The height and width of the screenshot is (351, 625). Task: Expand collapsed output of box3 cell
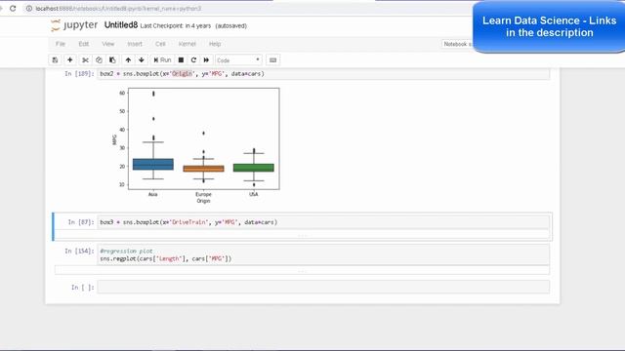coord(303,235)
